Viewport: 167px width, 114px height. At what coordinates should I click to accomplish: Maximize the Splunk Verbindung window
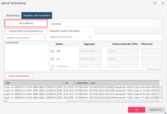[x=155, y=3]
